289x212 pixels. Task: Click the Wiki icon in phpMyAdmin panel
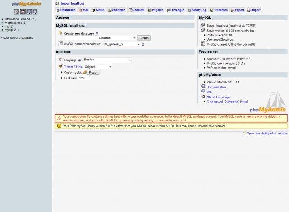[x=203, y=91]
